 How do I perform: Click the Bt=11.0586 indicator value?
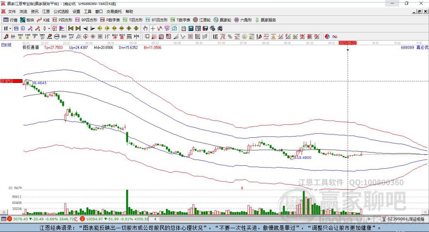click(x=152, y=47)
